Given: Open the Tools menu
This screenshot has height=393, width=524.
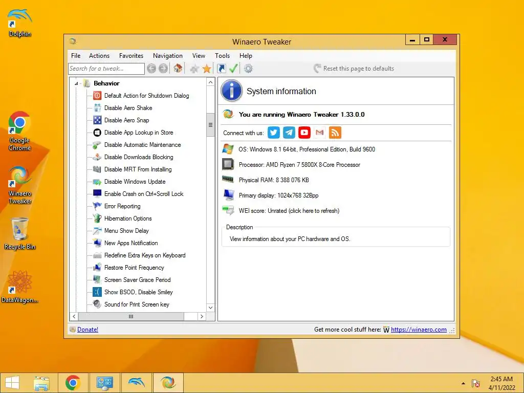Looking at the screenshot, I should tap(222, 56).
